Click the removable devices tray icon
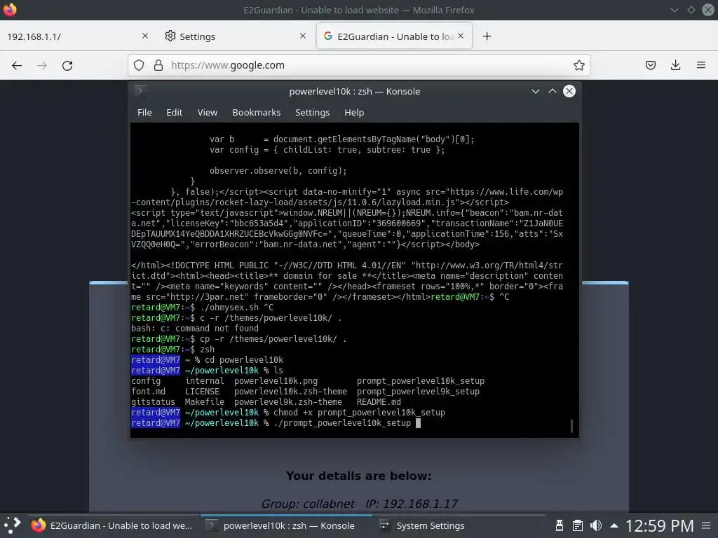This screenshot has width=718, height=538. (x=559, y=525)
